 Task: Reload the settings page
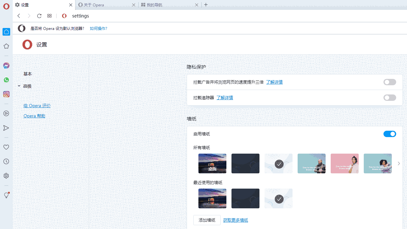[39, 16]
